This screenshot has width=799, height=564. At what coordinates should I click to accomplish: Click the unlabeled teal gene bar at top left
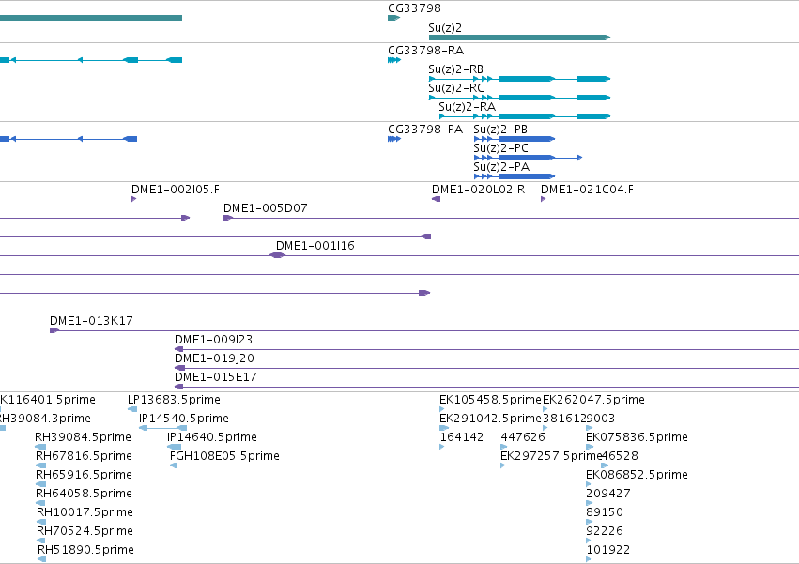(x=91, y=18)
